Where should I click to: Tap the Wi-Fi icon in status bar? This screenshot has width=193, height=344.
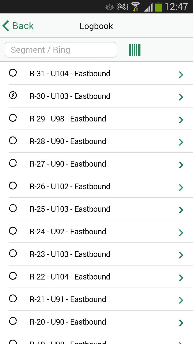pyautogui.click(x=135, y=6)
